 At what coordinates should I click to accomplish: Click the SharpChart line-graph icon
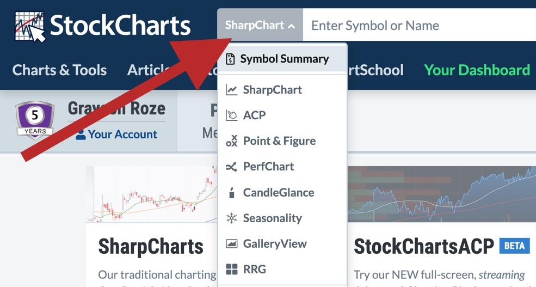(x=232, y=90)
